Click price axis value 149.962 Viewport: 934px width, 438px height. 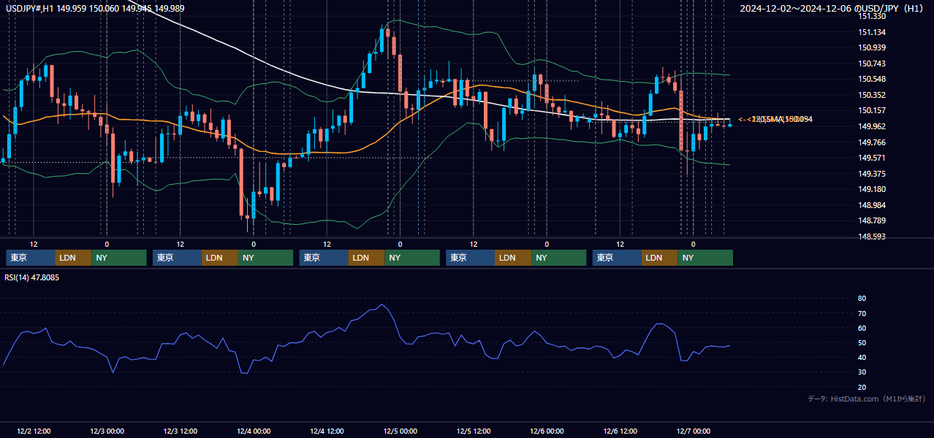click(x=872, y=126)
